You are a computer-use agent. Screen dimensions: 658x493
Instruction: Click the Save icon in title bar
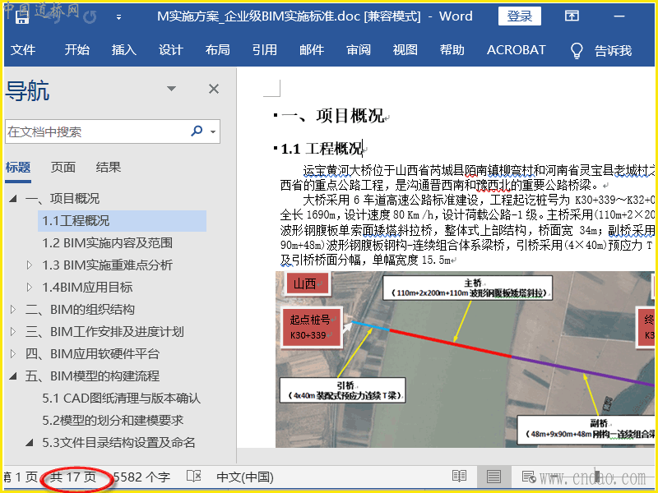(22, 16)
